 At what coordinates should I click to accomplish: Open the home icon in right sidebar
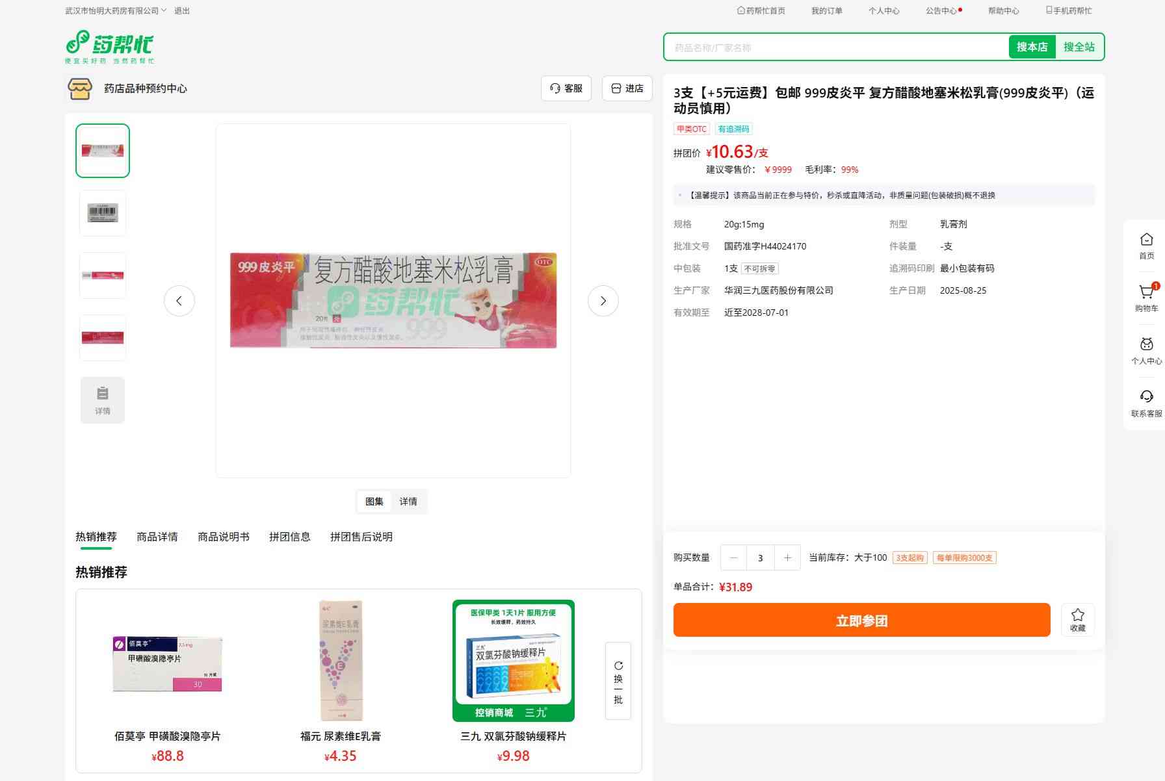(x=1146, y=240)
